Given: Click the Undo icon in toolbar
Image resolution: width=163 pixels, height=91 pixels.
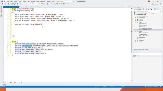Looking at the screenshot, I should (x=17, y=4).
